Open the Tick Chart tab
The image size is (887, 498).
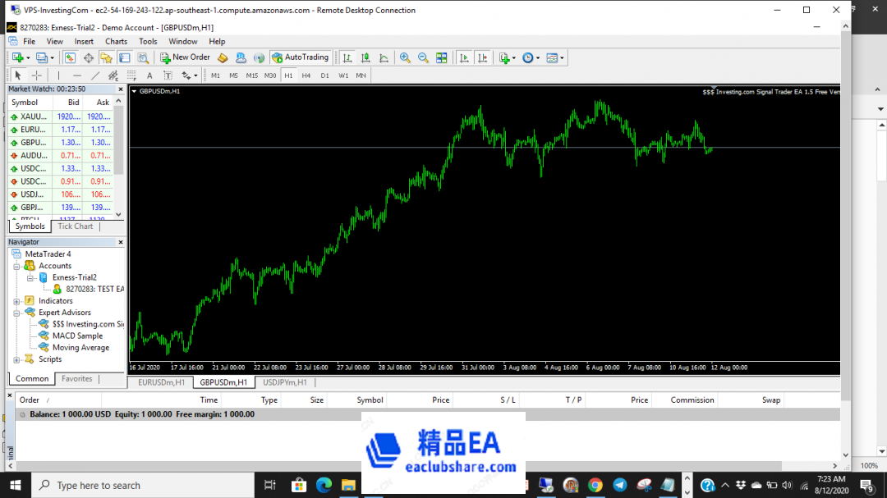tap(76, 226)
